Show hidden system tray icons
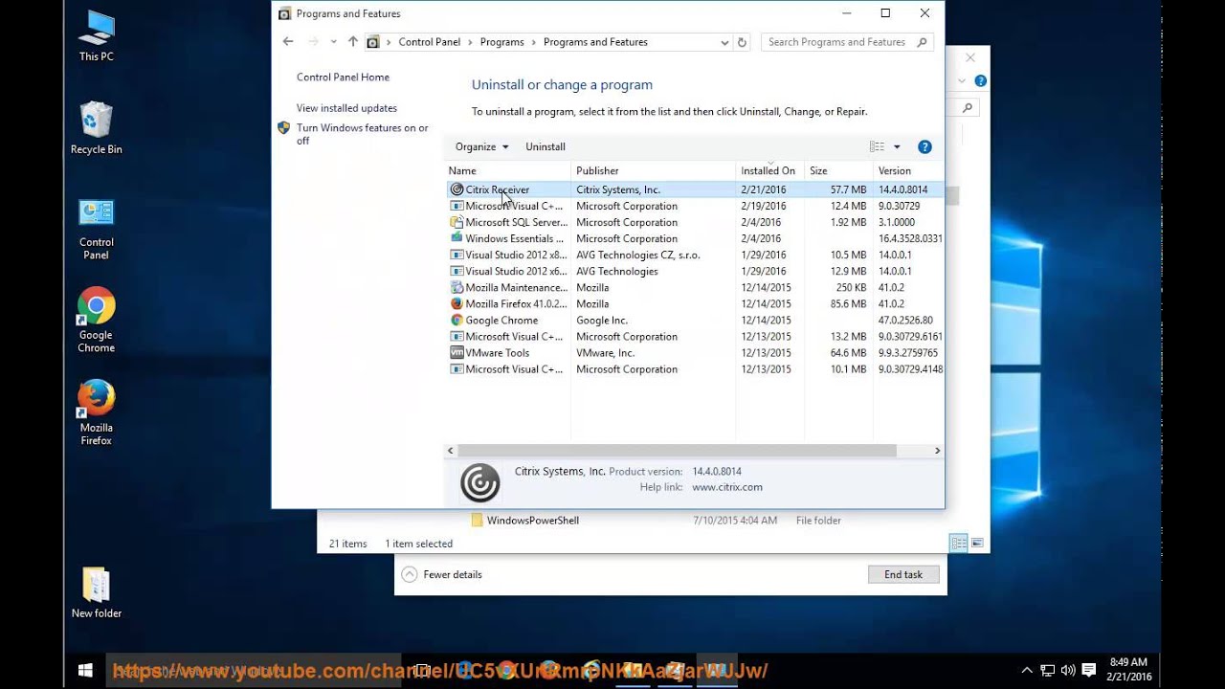The image size is (1225, 689). pos(1027,671)
